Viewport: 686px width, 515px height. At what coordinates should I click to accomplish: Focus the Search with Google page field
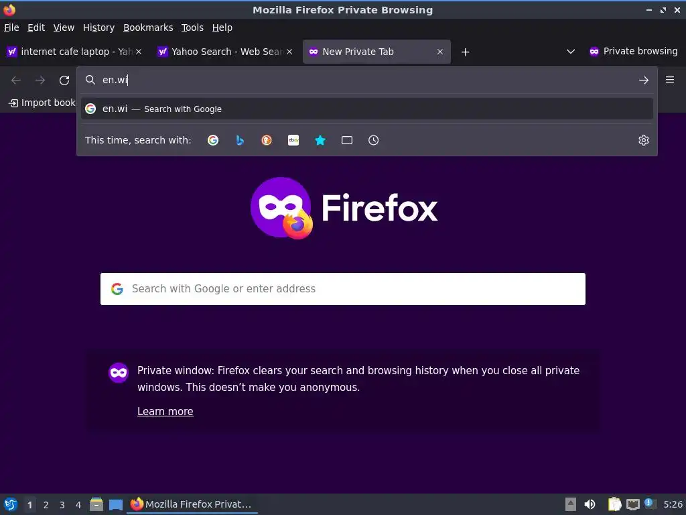pos(343,289)
